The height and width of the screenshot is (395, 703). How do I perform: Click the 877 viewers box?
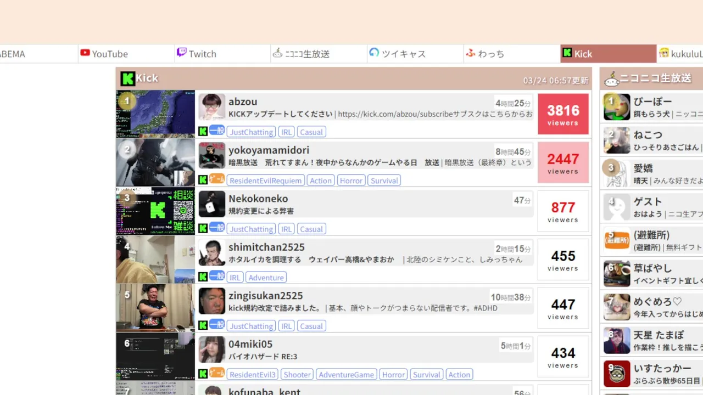(x=563, y=211)
